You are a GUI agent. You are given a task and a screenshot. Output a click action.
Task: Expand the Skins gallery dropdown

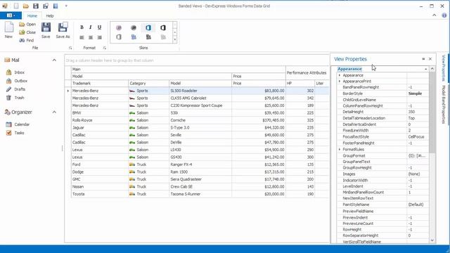tap(175, 40)
